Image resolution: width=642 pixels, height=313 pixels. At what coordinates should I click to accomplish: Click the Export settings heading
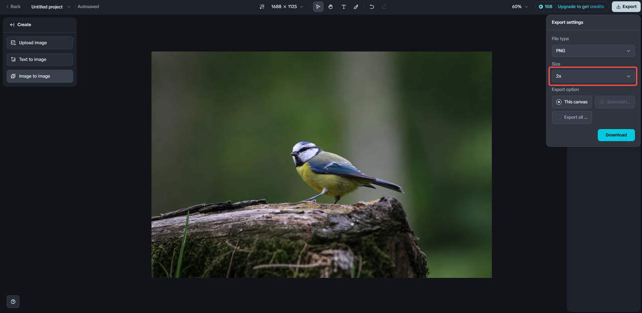tap(567, 22)
